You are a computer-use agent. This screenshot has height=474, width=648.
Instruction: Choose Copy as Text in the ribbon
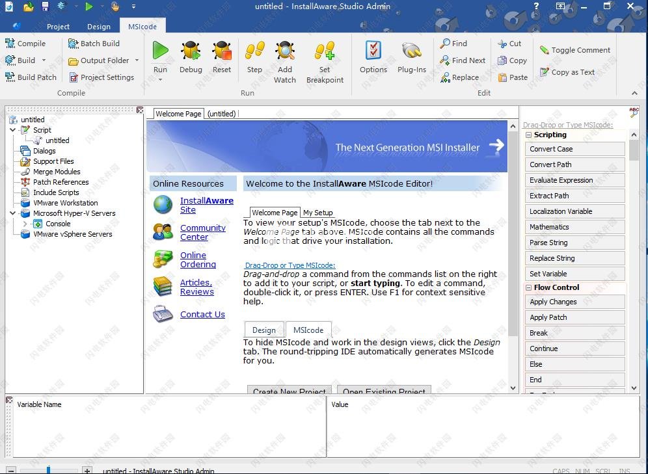[567, 72]
